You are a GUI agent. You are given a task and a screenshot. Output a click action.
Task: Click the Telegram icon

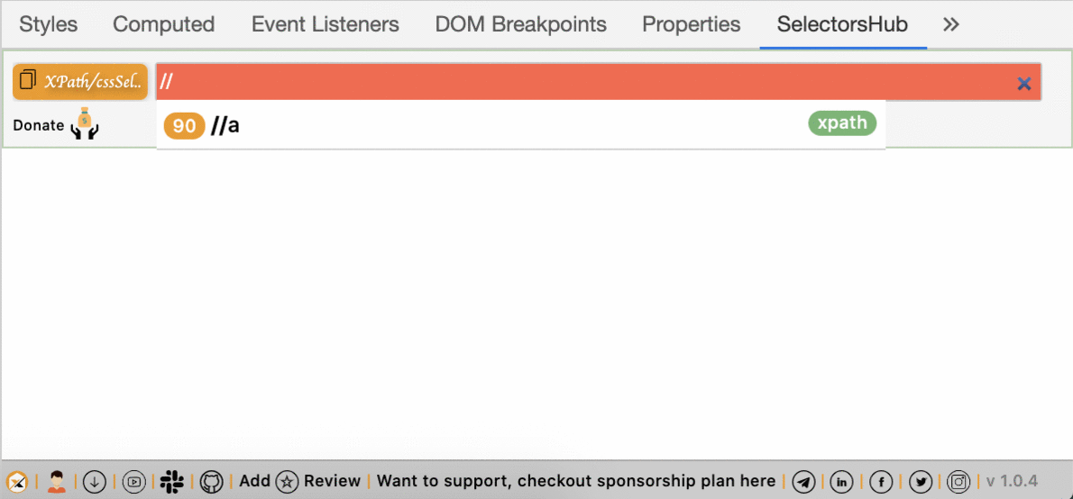coord(803,482)
